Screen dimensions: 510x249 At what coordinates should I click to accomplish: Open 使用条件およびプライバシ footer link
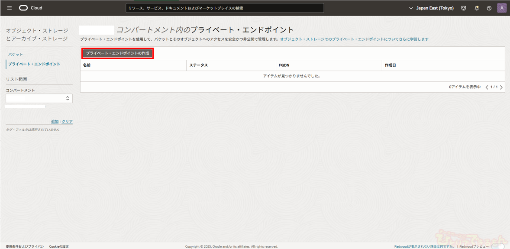(x=25, y=246)
